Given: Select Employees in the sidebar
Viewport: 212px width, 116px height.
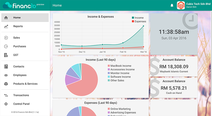Looking at the screenshot, I should (25, 75).
